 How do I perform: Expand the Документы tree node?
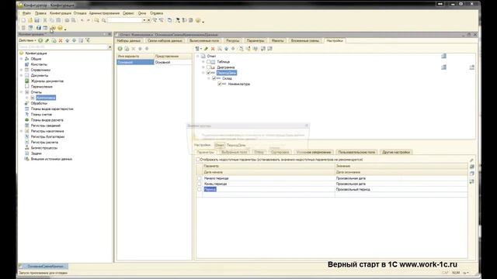22,76
